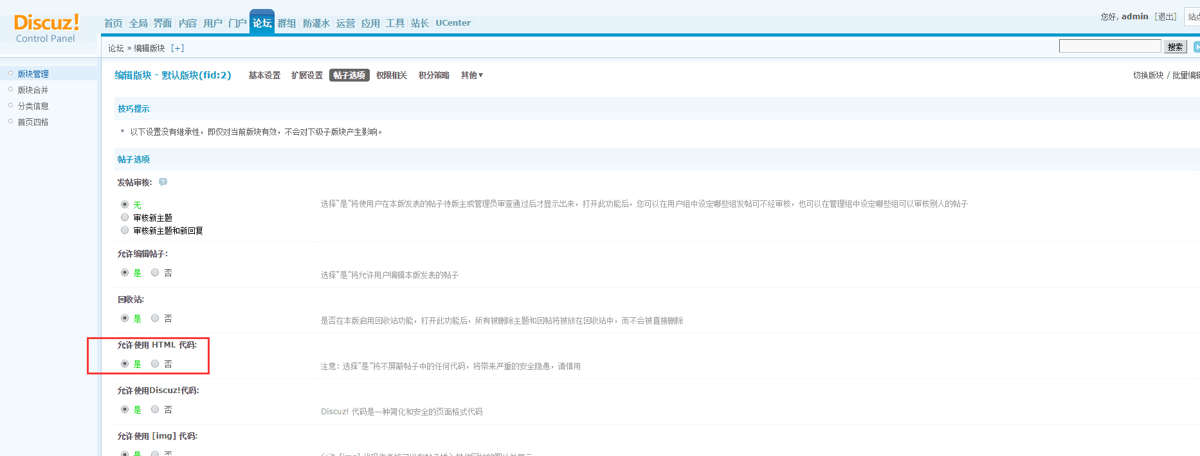The height and width of the screenshot is (456, 1200).
Task: Open the 用户 top navigation menu
Action: pyautogui.click(x=213, y=23)
